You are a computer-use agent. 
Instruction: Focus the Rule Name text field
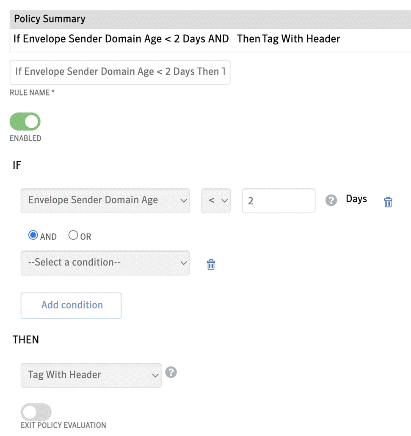[x=120, y=72]
